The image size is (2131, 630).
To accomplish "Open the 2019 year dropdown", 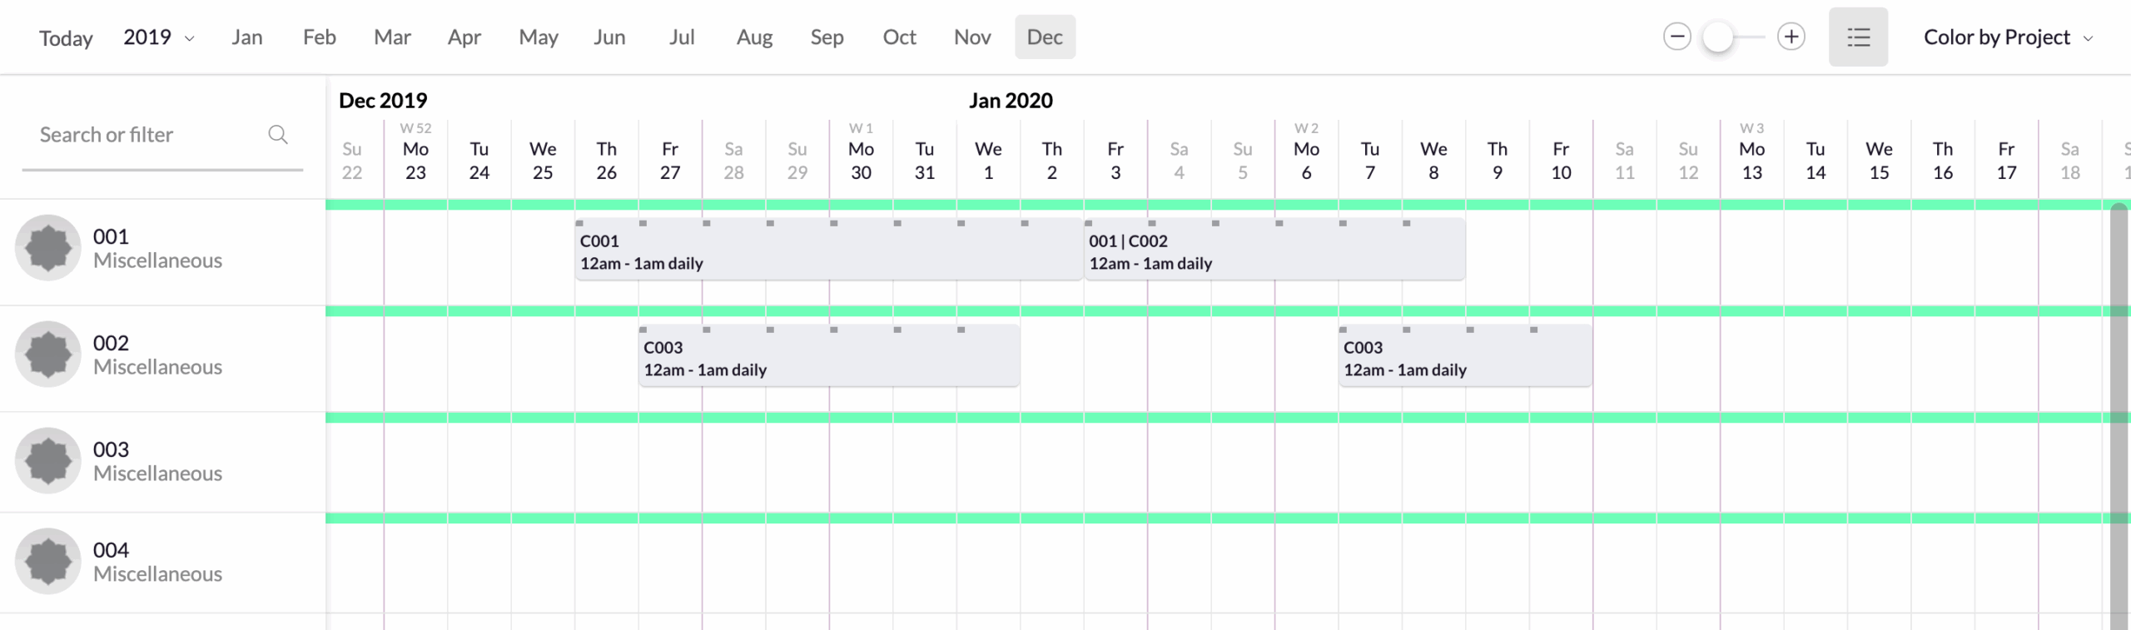I will tap(160, 37).
